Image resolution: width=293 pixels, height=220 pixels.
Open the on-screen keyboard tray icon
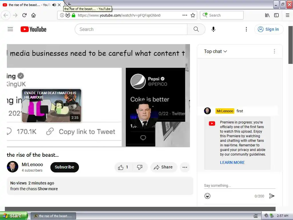pos(256,216)
